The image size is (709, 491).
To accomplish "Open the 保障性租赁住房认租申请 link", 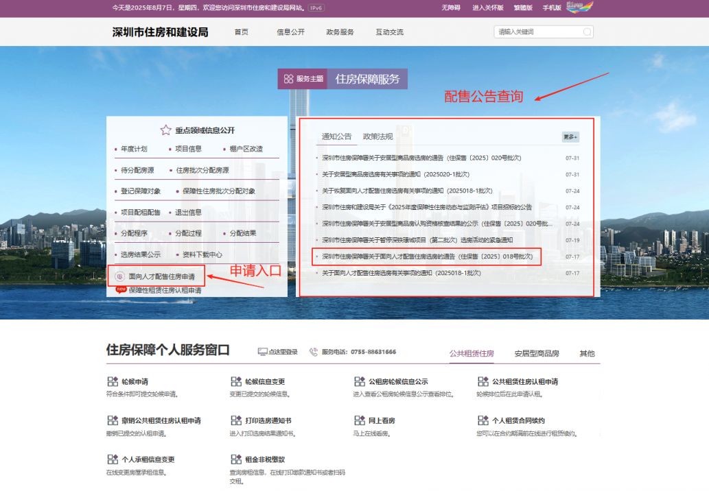I will click(x=165, y=290).
